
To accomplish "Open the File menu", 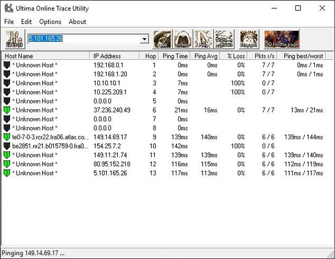I will pyautogui.click(x=9, y=22).
